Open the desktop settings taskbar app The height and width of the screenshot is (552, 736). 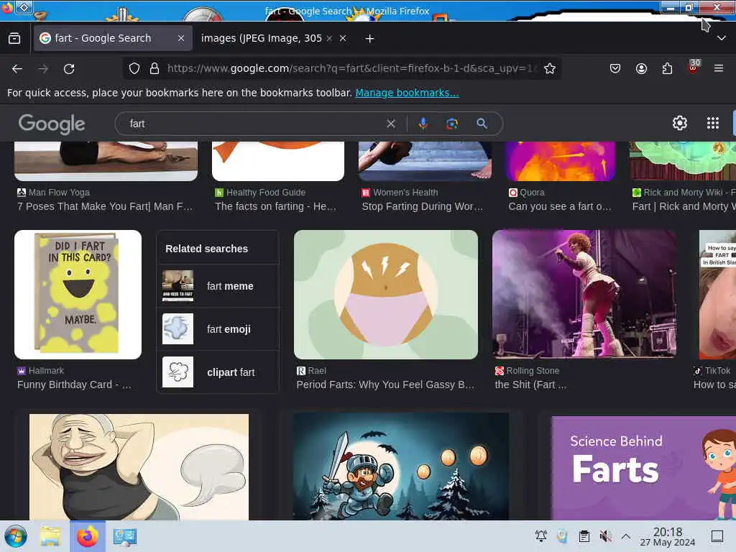click(x=125, y=536)
